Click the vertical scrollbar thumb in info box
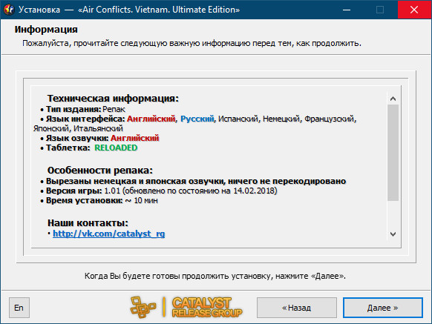Viewport: 432px width, 324px height. point(393,153)
